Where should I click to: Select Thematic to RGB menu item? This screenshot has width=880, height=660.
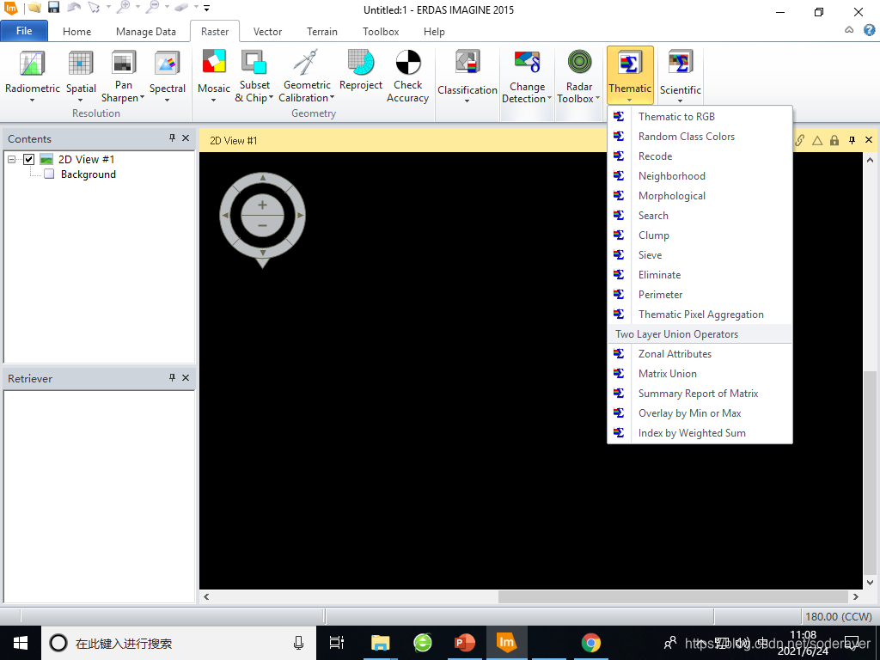pyautogui.click(x=700, y=117)
